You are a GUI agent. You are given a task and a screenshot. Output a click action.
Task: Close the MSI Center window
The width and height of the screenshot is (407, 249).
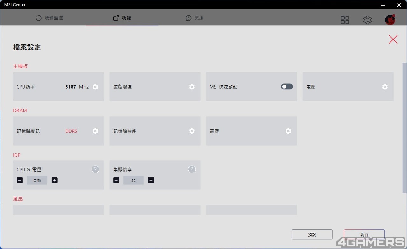pos(399,5)
